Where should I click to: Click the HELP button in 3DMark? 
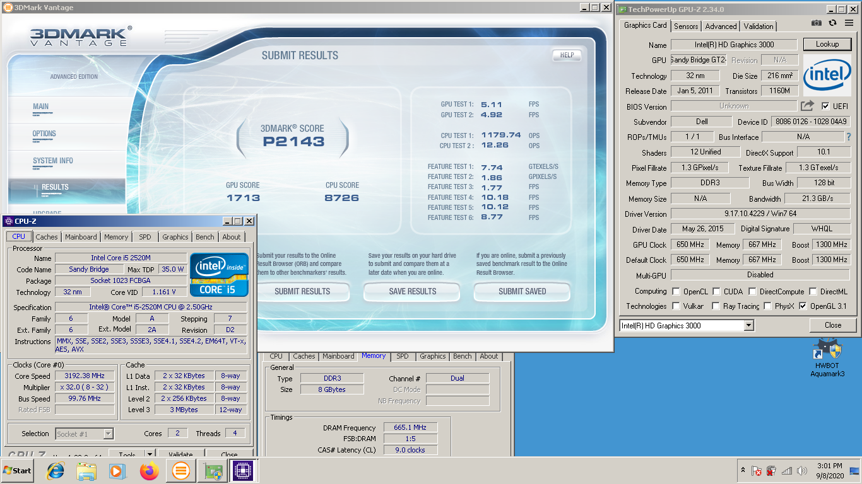pyautogui.click(x=567, y=55)
